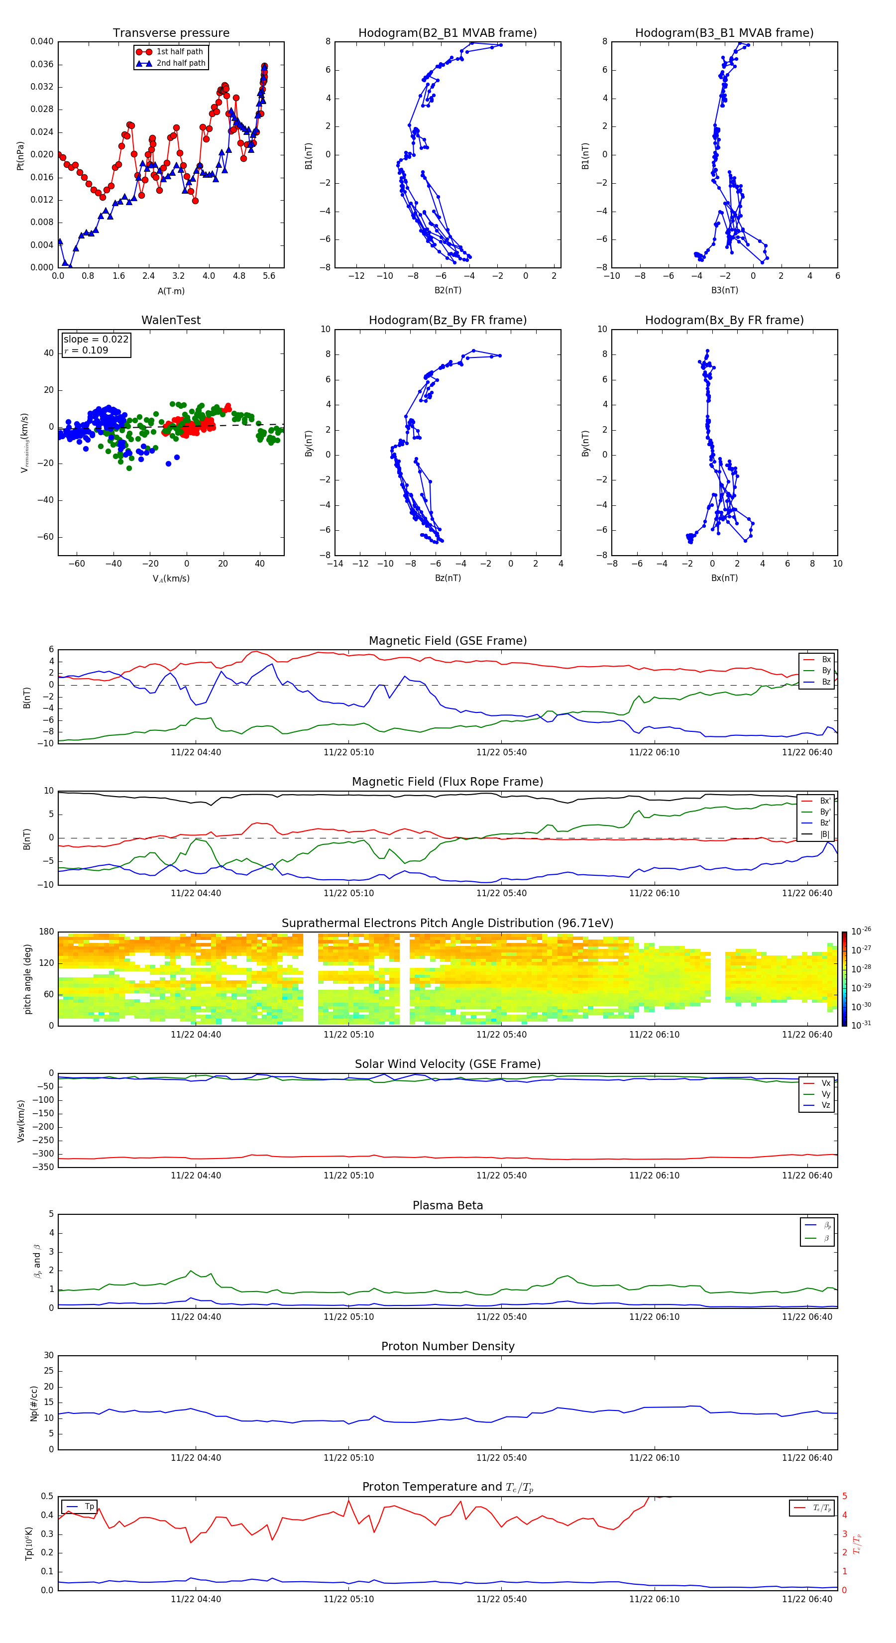
Task: Click the |B| legend entry in Flux Rope plot
Action: [816, 834]
